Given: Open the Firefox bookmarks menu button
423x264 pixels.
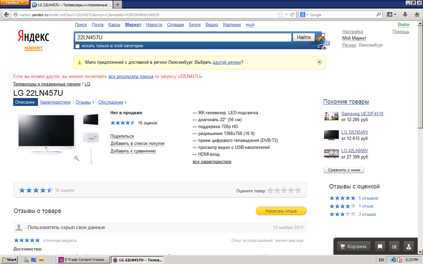Looking at the screenshot, I should pos(391,15).
